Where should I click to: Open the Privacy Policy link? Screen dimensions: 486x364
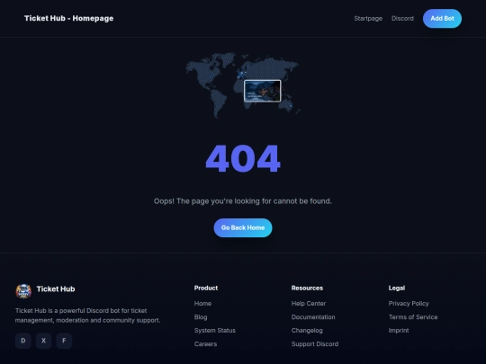pyautogui.click(x=409, y=304)
